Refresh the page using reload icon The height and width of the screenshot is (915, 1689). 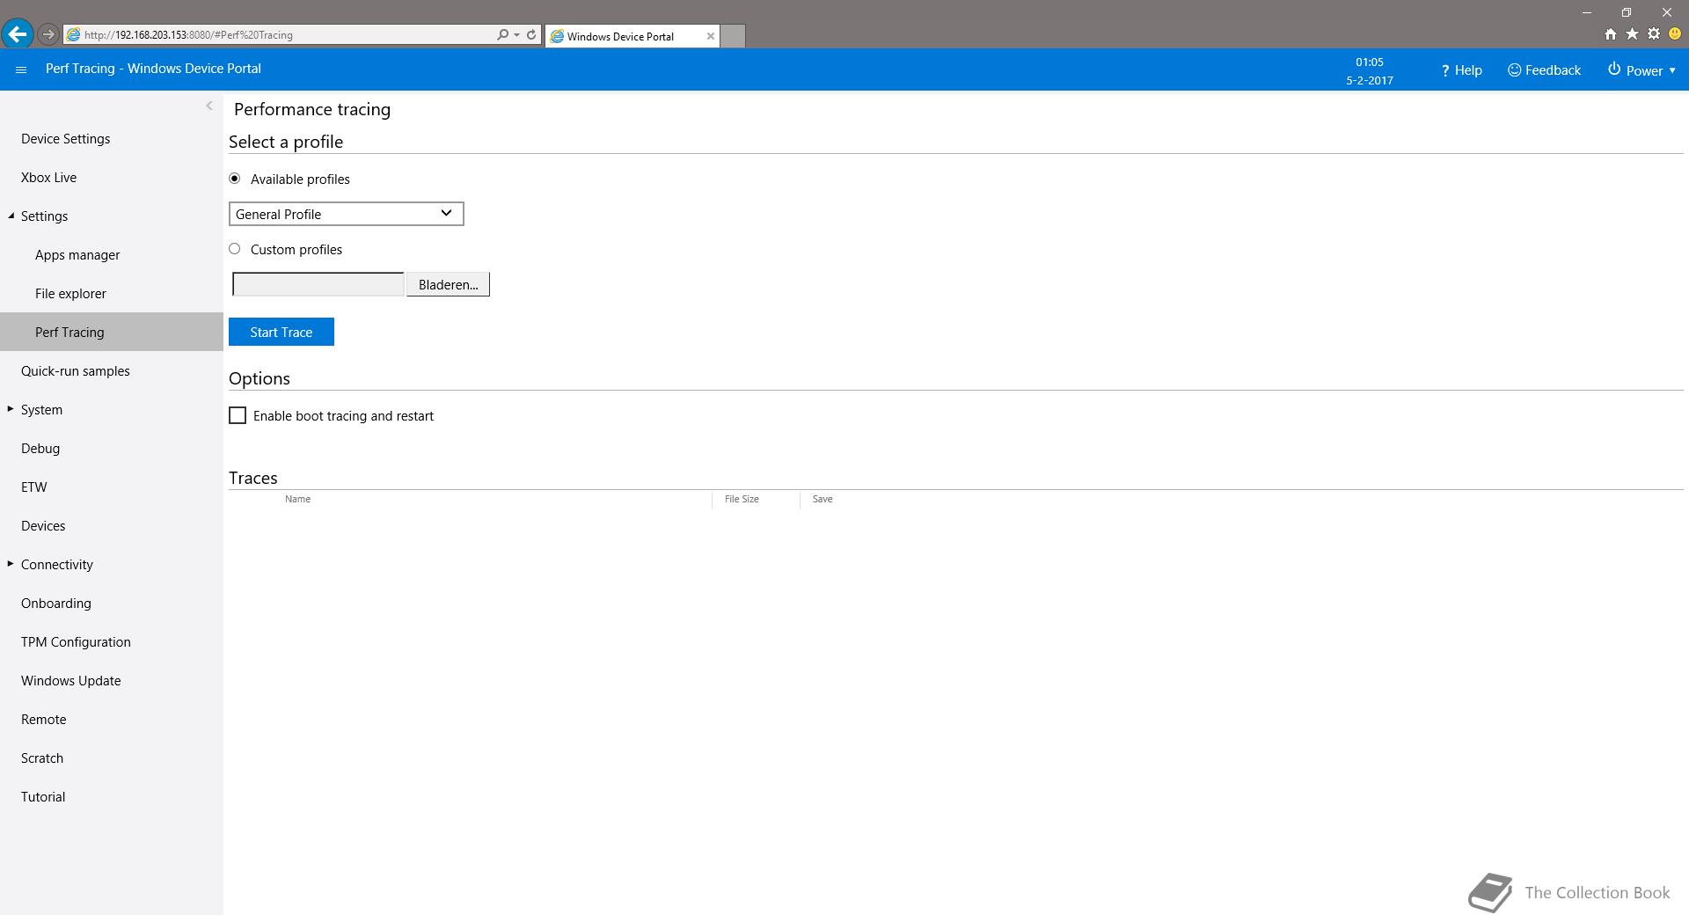(531, 35)
